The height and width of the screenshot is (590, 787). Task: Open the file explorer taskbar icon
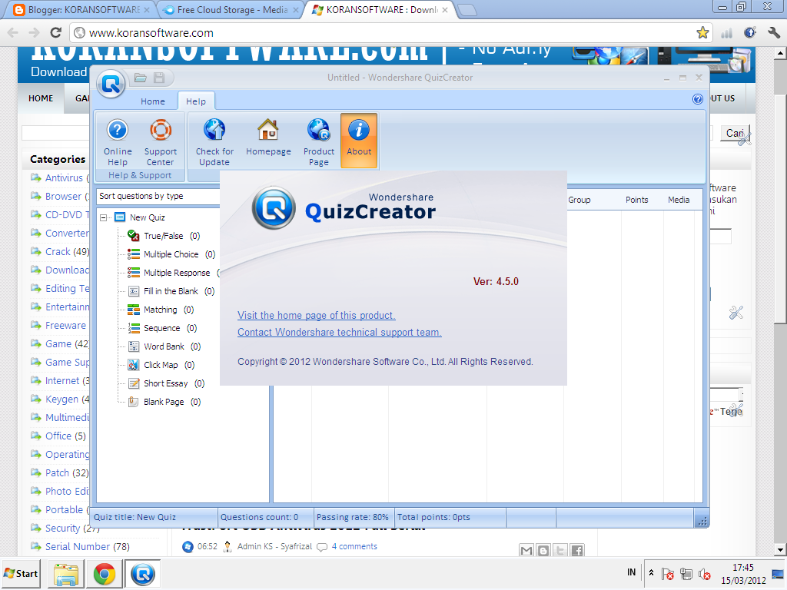pyautogui.click(x=66, y=575)
